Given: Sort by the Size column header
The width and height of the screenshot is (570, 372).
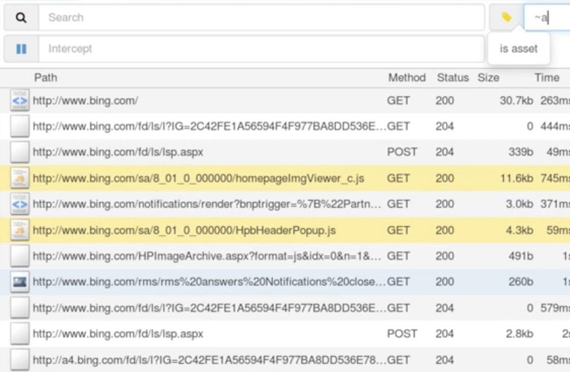Looking at the screenshot, I should (x=488, y=78).
